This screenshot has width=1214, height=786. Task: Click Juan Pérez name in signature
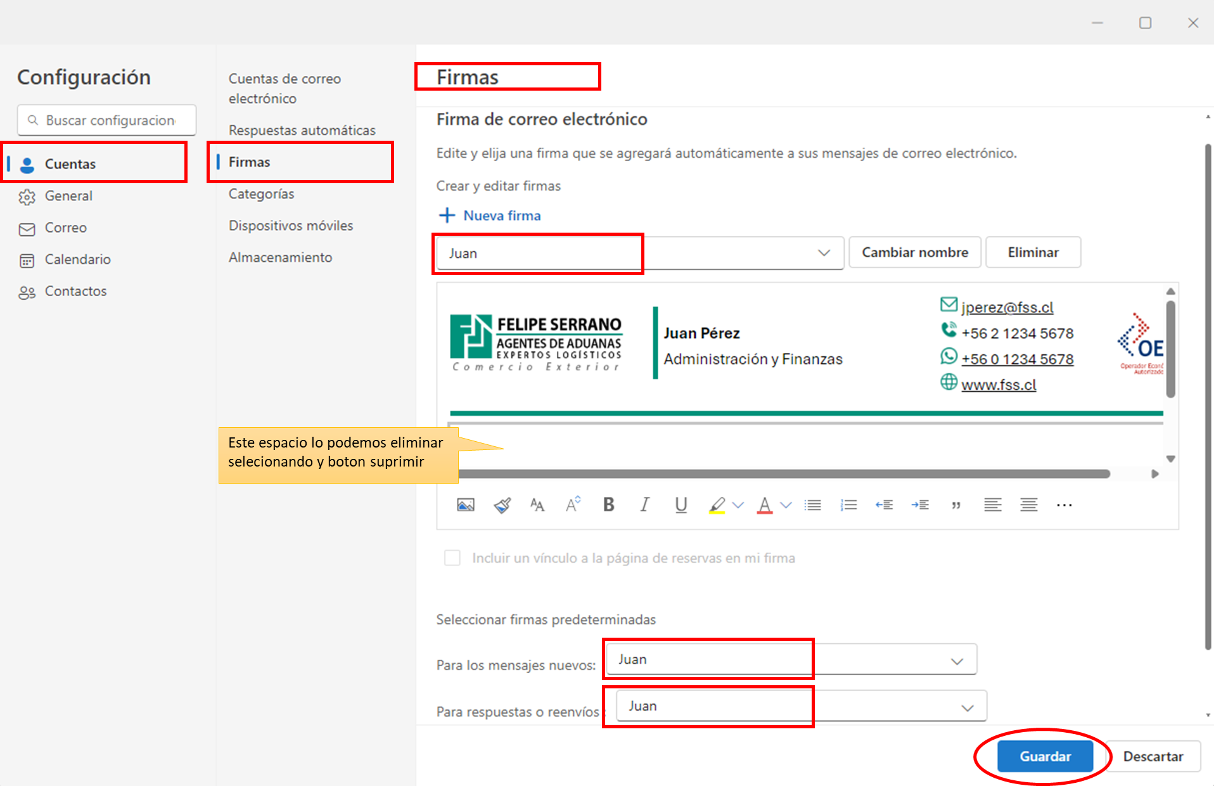701,333
